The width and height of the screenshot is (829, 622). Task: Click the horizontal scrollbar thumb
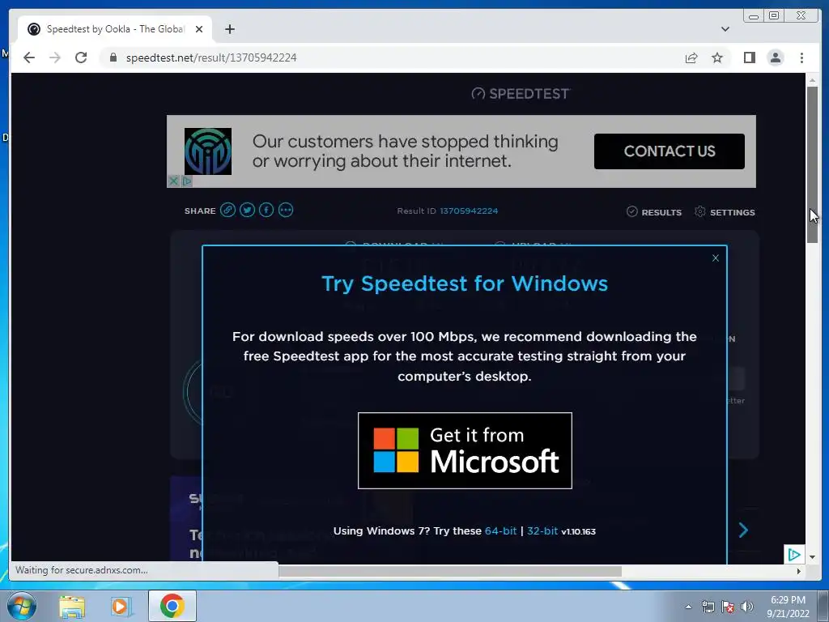449,571
